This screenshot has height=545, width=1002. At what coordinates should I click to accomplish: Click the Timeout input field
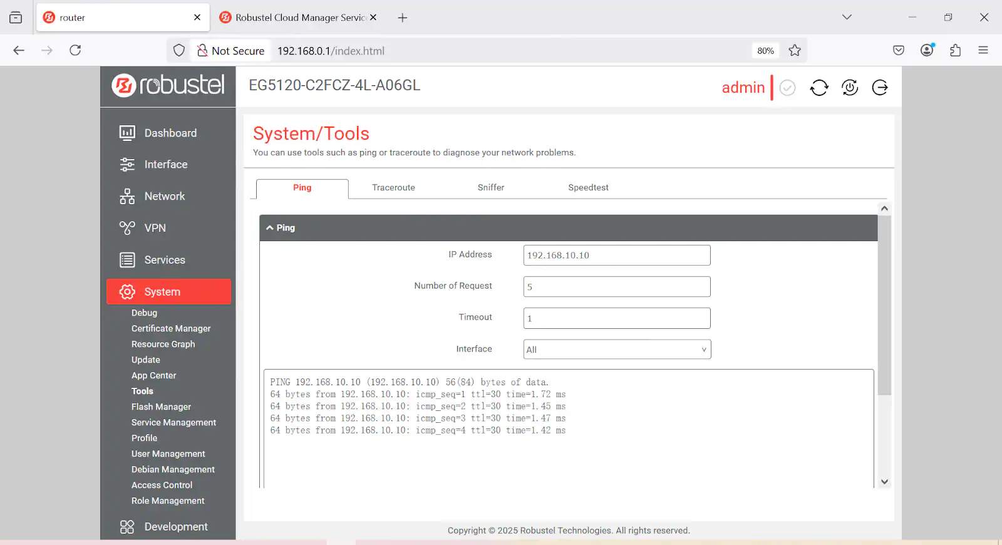(617, 318)
